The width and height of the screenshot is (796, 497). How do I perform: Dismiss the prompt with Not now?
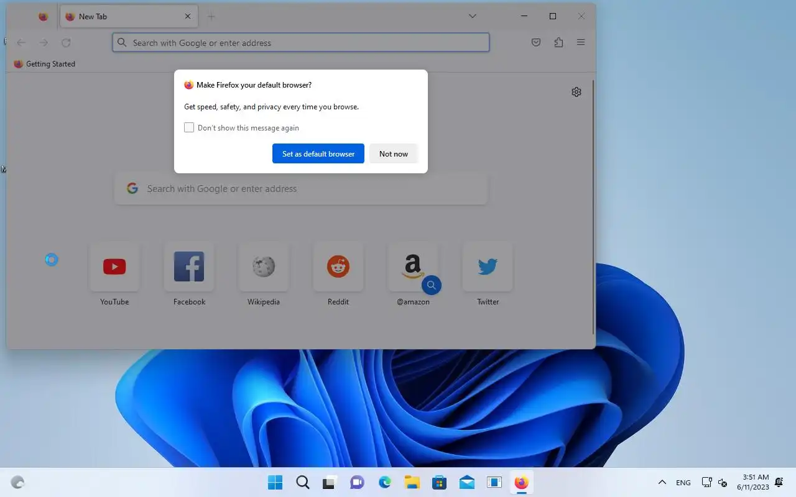tap(394, 153)
